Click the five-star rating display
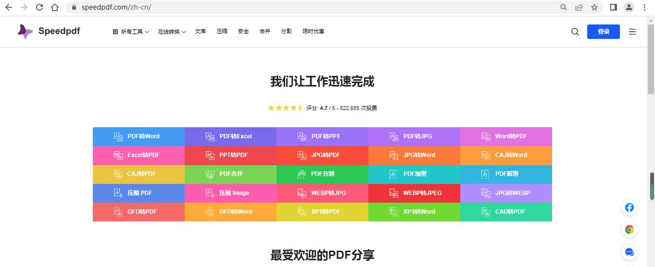The width and height of the screenshot is (655, 267). pyautogui.click(x=286, y=108)
